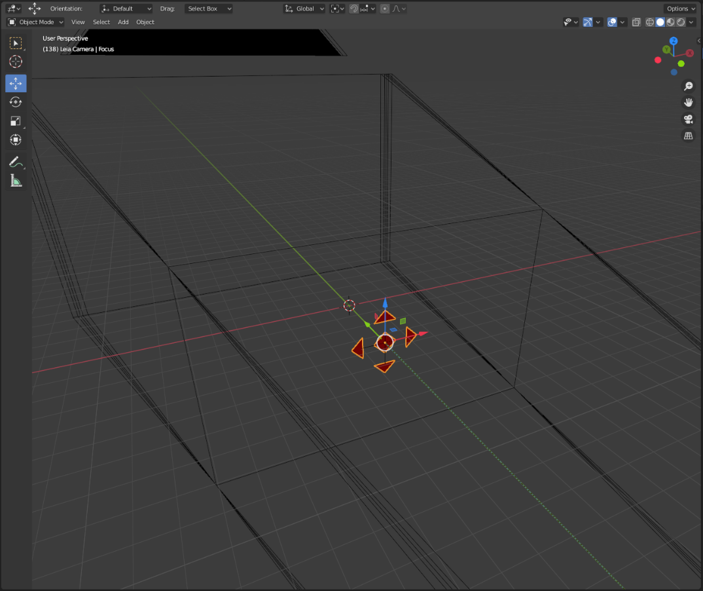Toggle perspective/orthographic grid icon
The width and height of the screenshot is (703, 591).
click(688, 136)
